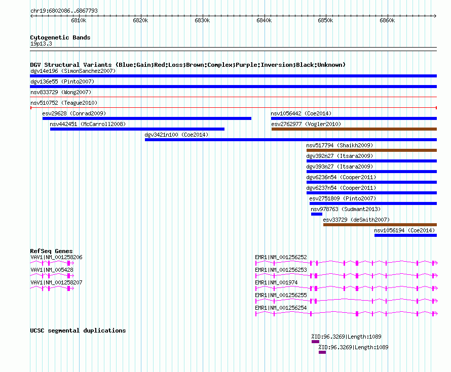Click the VAV1|NM_001258206 gene glyph
Viewport: 451px width, 372px height.
pyautogui.click(x=52, y=263)
